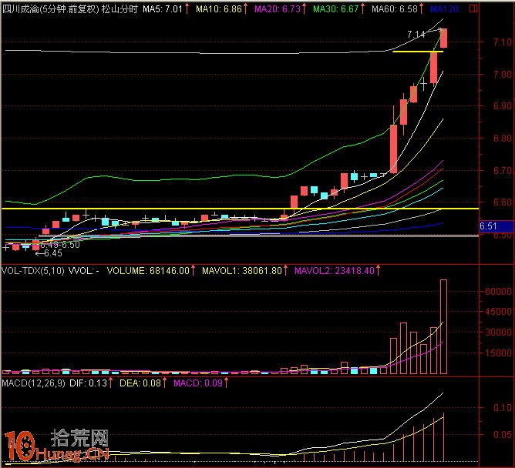Click the green MA30: 6.67 label

click(x=335, y=9)
